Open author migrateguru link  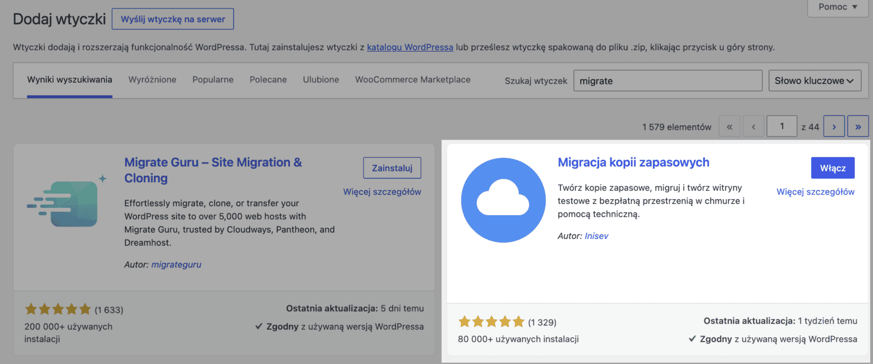pos(176,265)
